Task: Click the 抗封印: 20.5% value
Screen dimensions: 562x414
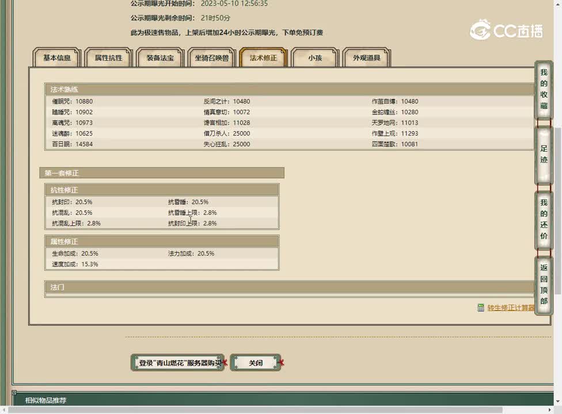Action: [72, 202]
